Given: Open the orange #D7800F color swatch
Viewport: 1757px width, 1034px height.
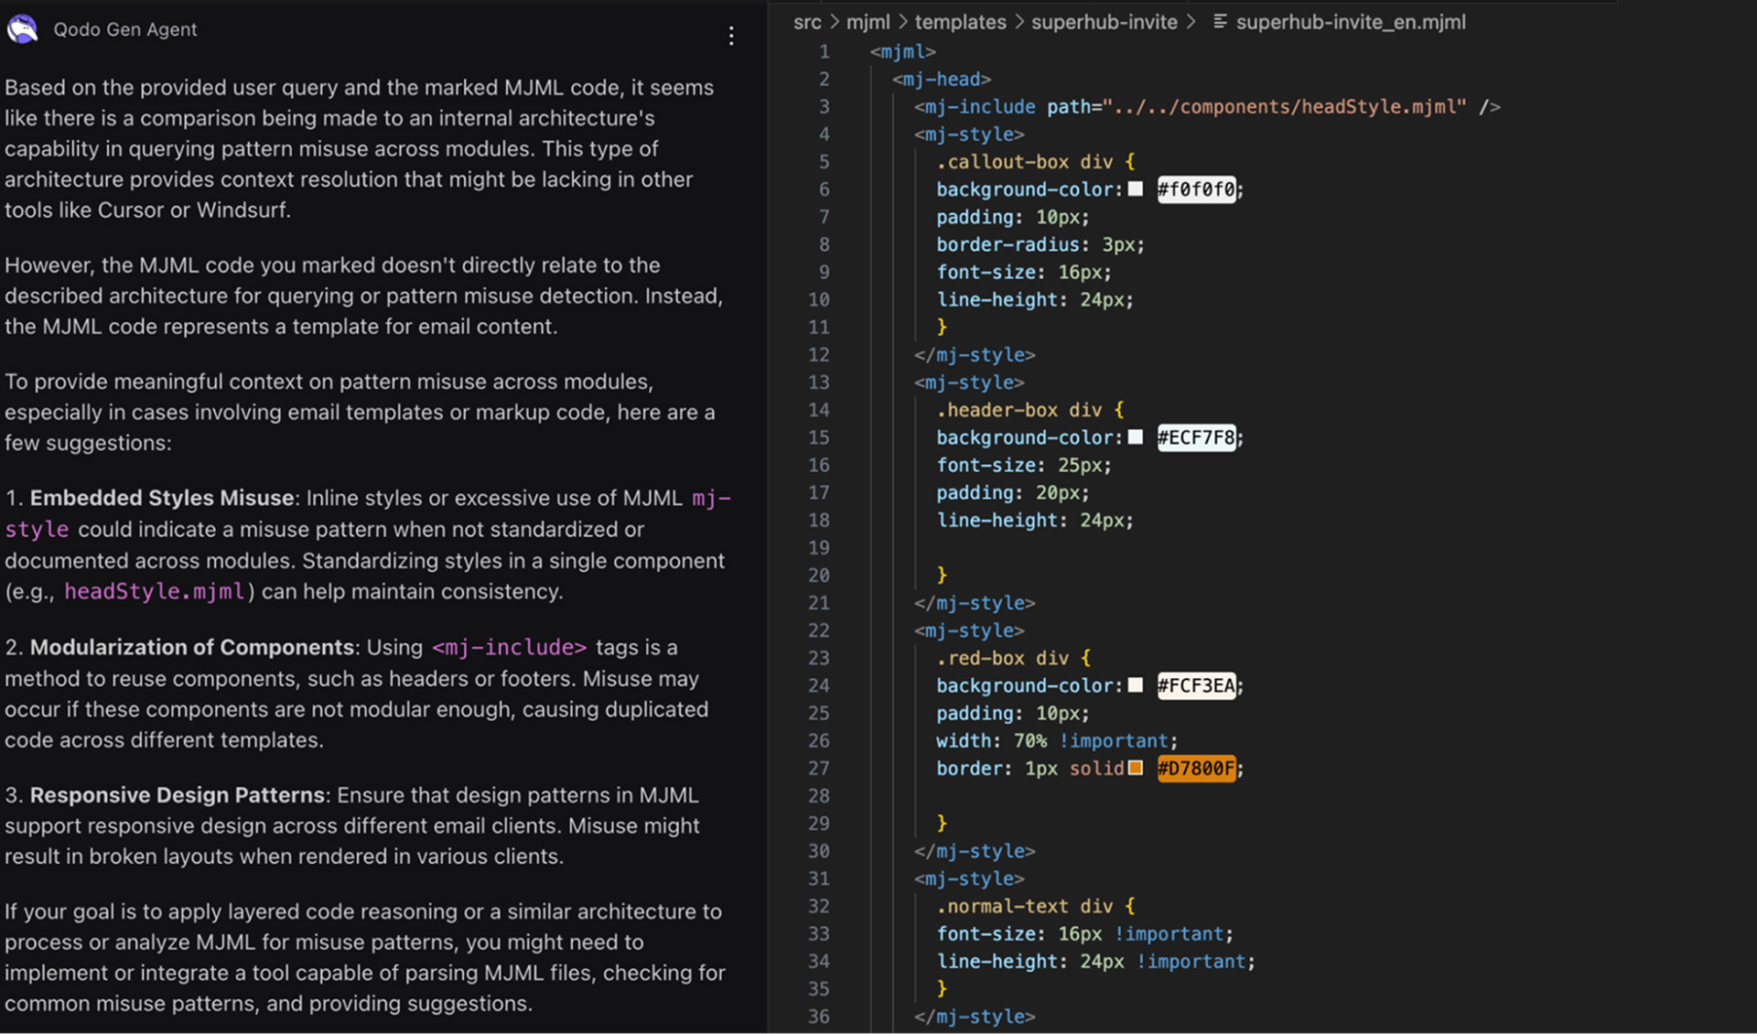Looking at the screenshot, I should (1135, 768).
